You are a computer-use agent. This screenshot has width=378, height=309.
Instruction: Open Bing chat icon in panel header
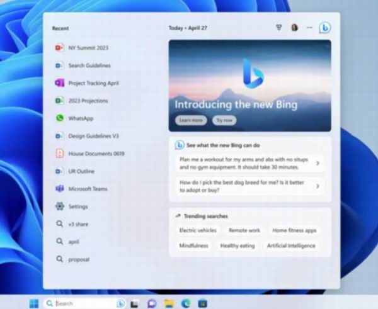pos(324,28)
